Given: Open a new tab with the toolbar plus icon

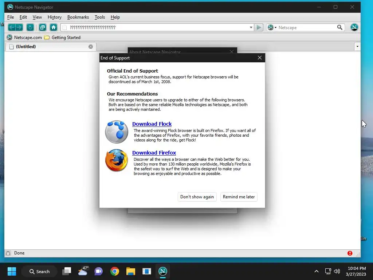Looking at the screenshot, I should 43,27.
